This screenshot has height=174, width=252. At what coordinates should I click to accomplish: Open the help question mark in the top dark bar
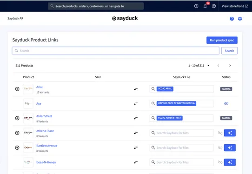point(196,6)
